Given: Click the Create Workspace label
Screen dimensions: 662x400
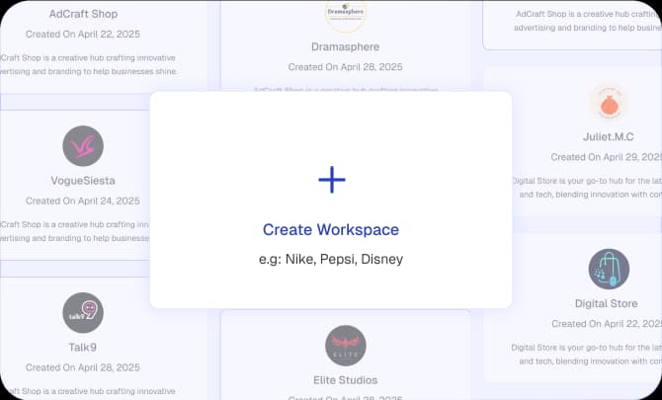Looking at the screenshot, I should pyautogui.click(x=331, y=229).
